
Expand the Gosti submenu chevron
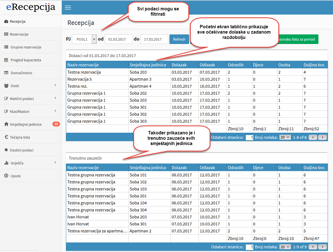(55, 85)
